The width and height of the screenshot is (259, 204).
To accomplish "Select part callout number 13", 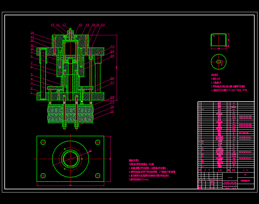I will (x=32, y=36).
